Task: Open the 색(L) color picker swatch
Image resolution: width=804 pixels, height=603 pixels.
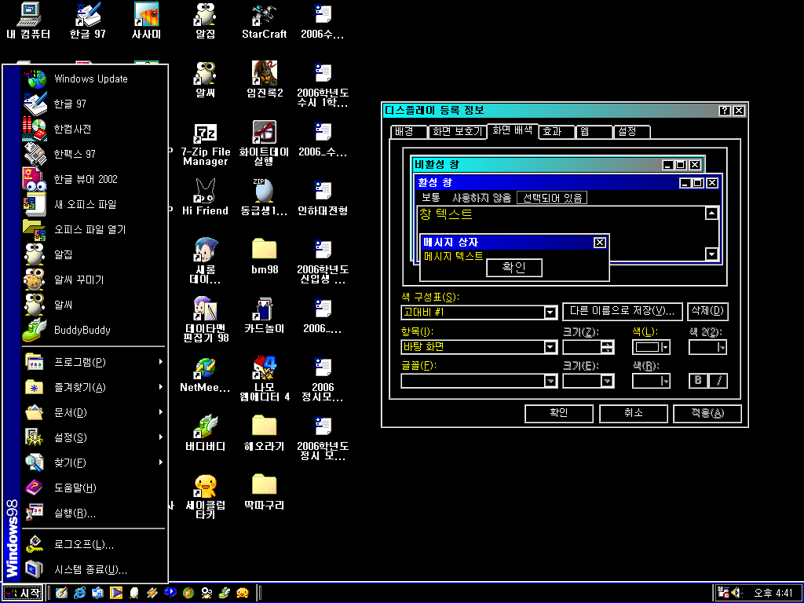Action: [x=651, y=347]
